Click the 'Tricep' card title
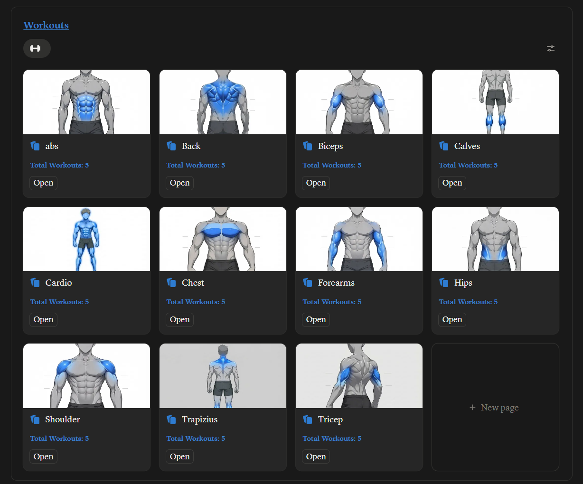Image resolution: width=583 pixels, height=484 pixels. pos(330,419)
